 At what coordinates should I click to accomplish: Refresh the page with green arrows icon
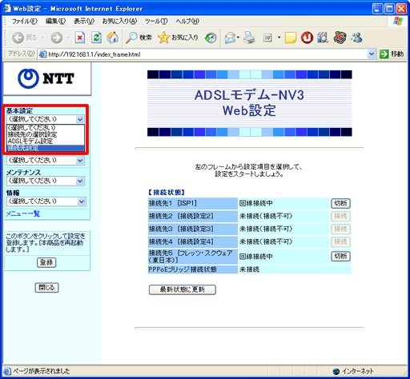(96, 38)
